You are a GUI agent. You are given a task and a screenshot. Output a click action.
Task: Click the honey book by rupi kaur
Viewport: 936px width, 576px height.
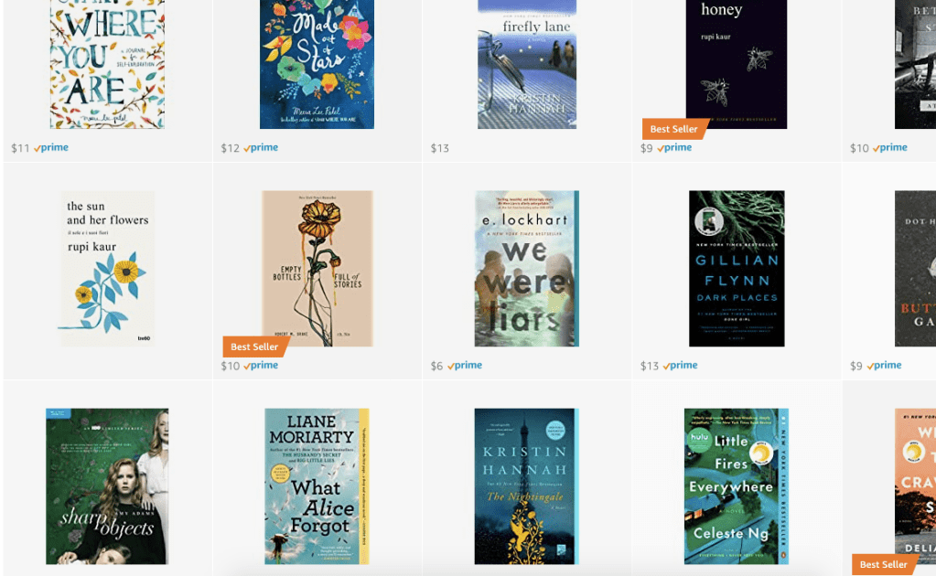[x=736, y=64]
